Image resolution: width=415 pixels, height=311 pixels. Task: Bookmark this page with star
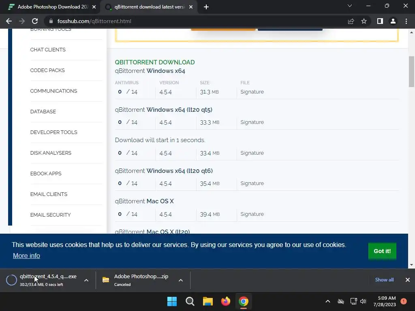pos(364,21)
